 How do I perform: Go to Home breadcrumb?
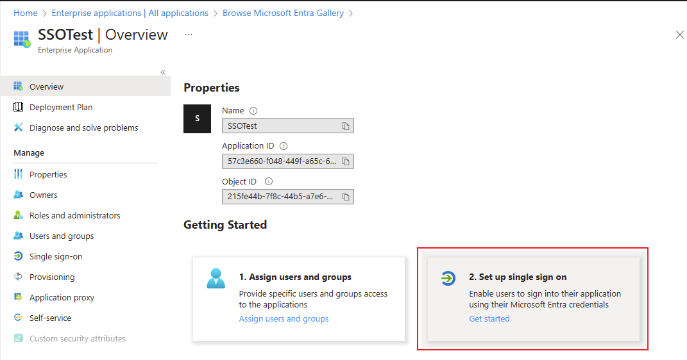click(26, 13)
